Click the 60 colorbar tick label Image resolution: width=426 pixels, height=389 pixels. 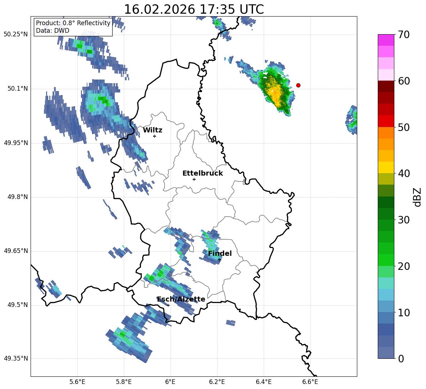(x=404, y=81)
